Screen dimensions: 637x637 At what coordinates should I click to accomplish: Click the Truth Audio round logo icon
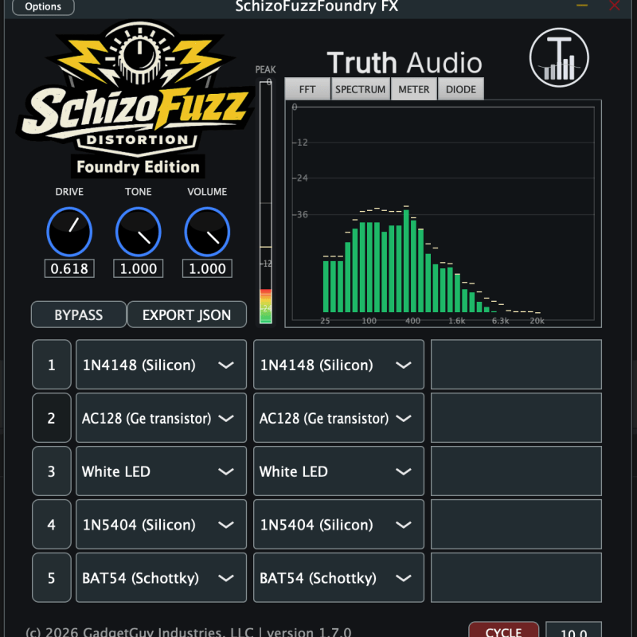(559, 57)
